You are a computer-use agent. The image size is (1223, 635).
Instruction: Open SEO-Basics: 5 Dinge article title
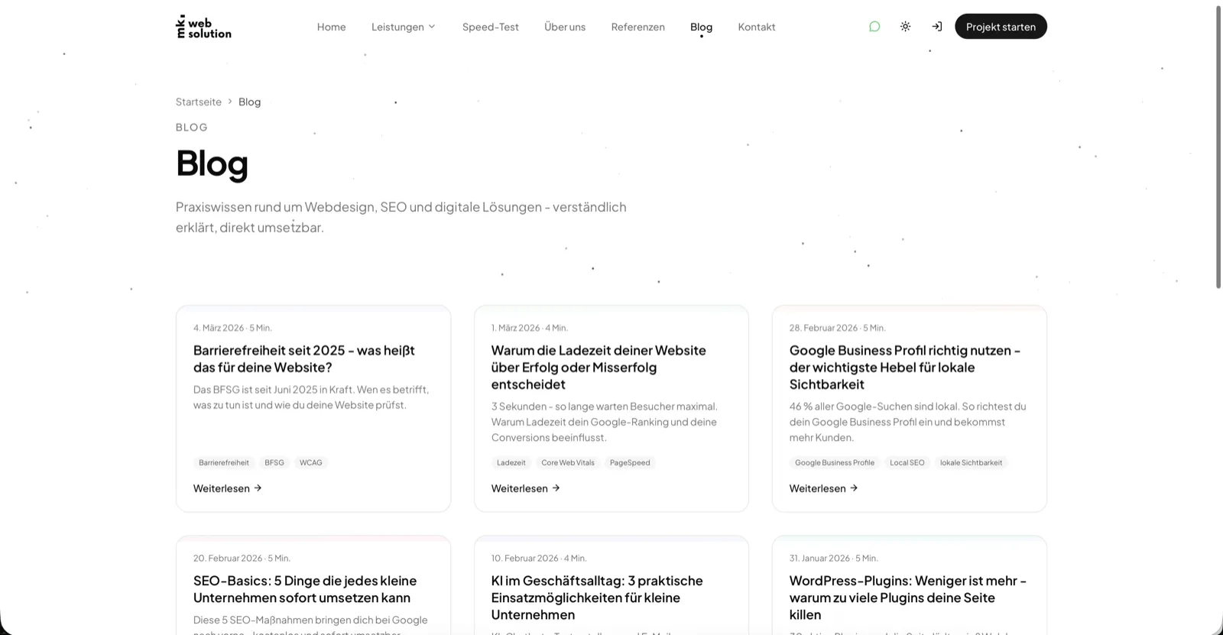[x=305, y=589]
